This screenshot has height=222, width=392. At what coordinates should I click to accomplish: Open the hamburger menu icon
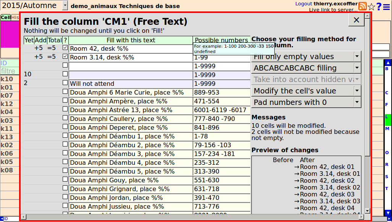[x=387, y=6]
